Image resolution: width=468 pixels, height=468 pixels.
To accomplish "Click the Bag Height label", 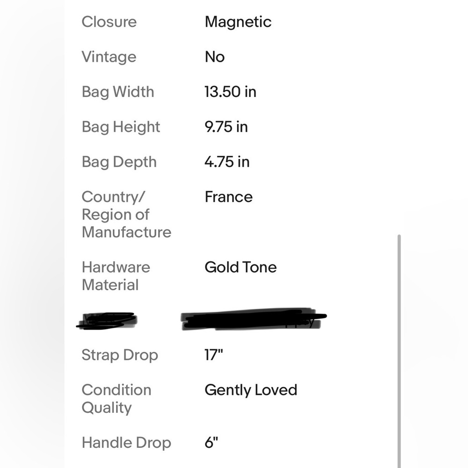I will pos(121,127).
